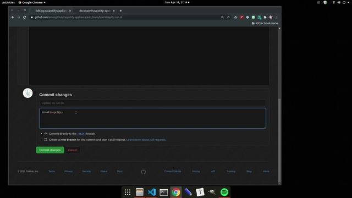Click the browser forward arrow
Viewport: 352px width, 198px height.
19,17
